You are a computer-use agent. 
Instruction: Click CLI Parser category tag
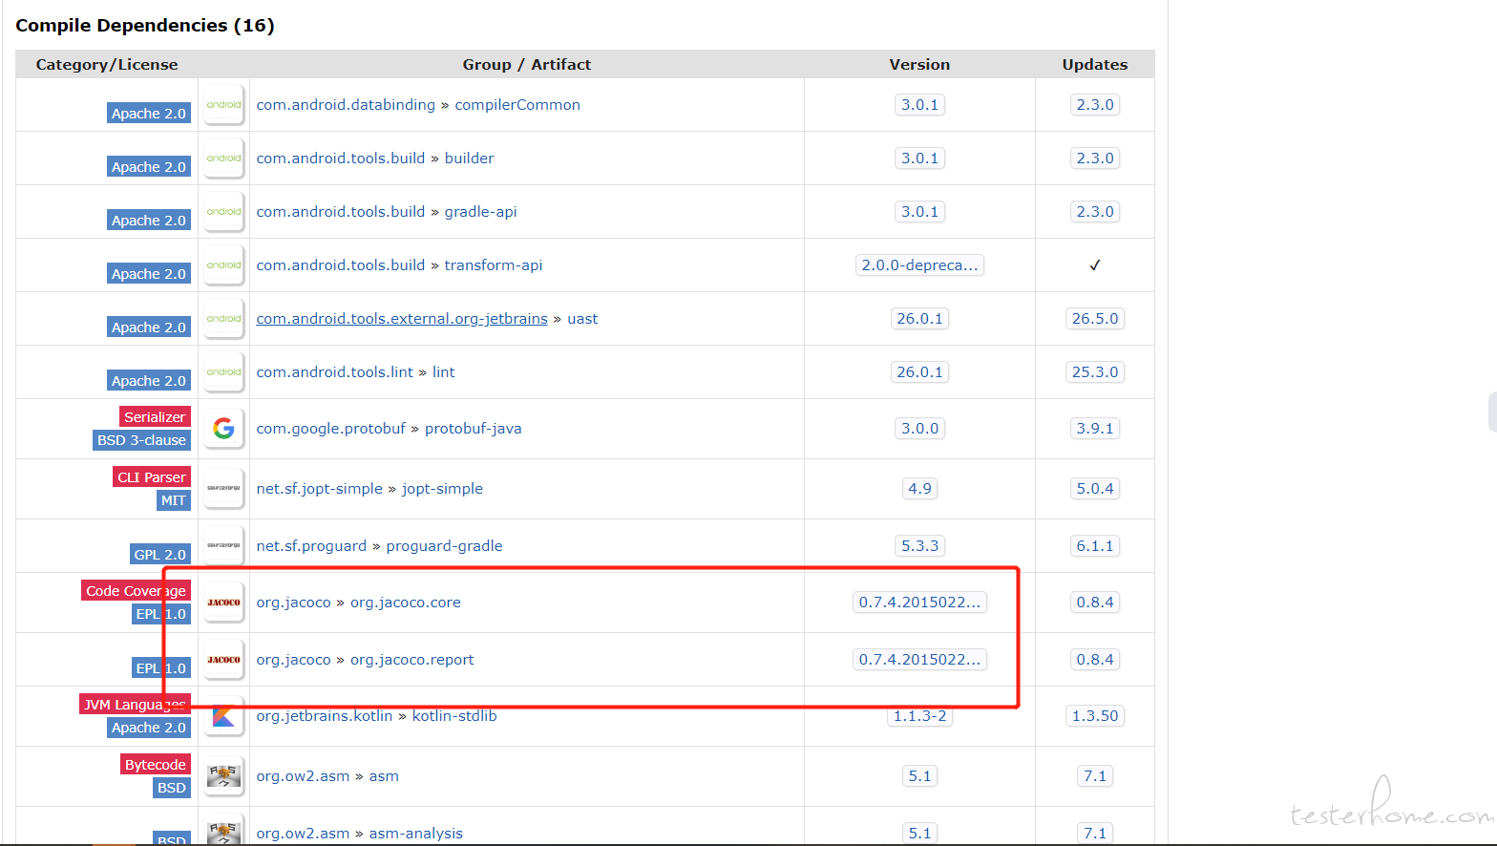pyautogui.click(x=152, y=477)
